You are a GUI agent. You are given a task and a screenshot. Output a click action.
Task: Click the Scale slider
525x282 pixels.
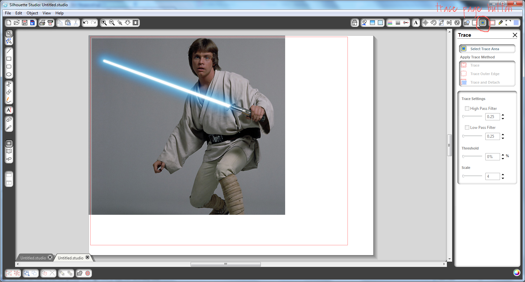coord(472,176)
